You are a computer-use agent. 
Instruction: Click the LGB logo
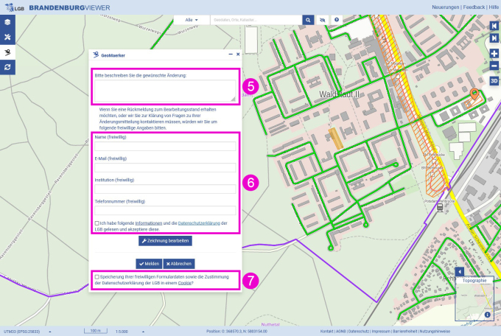click(x=15, y=7)
